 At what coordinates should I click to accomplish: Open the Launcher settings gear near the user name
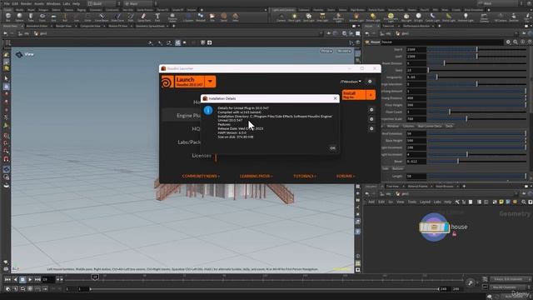point(370,82)
